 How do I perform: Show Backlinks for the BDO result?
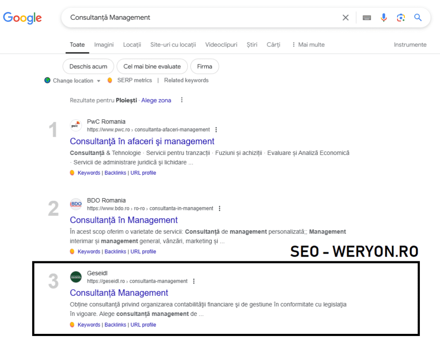coord(115,251)
